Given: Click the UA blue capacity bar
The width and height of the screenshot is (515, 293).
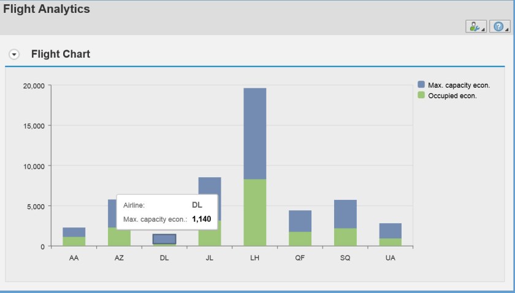Looking at the screenshot, I should (x=390, y=230).
